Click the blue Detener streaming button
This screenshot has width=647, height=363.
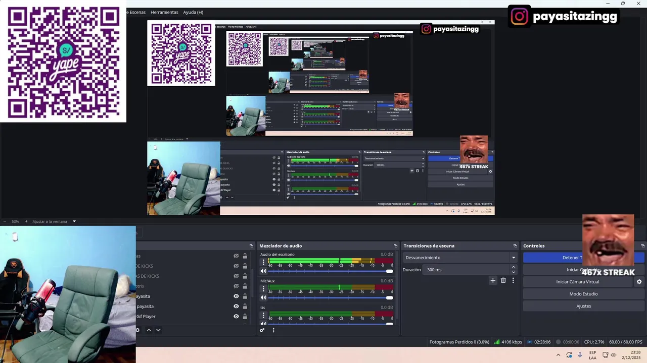pos(583,258)
